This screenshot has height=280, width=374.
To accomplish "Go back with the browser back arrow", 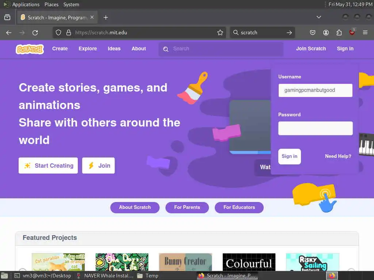I will click(x=9, y=32).
